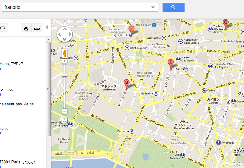Click Saint-Augustin metro icon

click(x=127, y=48)
